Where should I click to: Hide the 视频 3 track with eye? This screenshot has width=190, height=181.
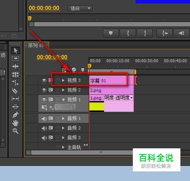coord(44,80)
